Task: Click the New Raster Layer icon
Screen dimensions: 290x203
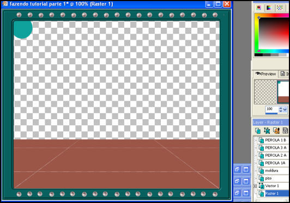Action: coord(258,131)
